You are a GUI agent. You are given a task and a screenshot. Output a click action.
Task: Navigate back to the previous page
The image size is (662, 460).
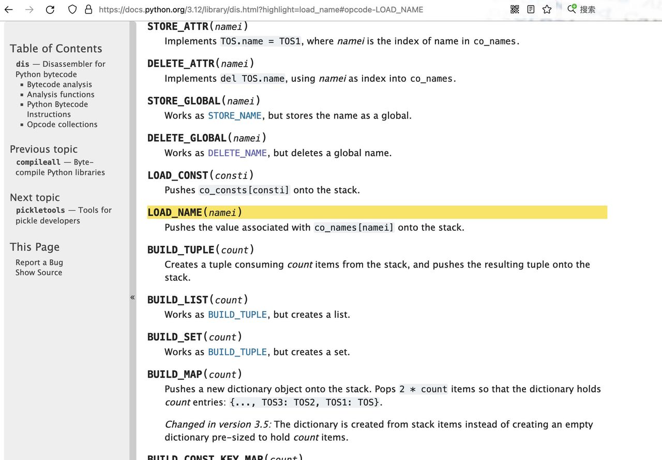coord(8,9)
